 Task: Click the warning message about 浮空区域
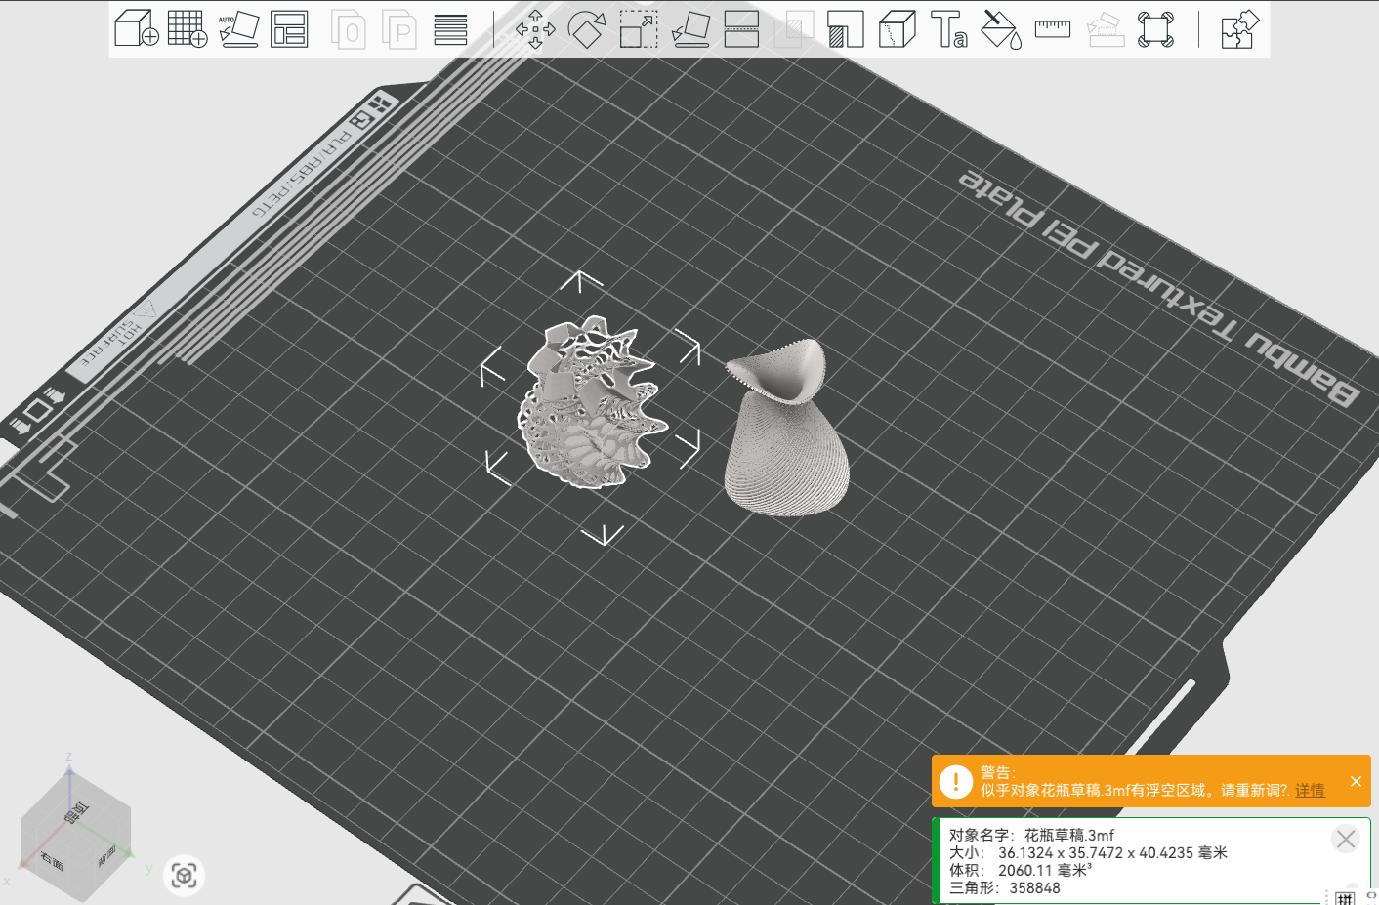click(x=1136, y=791)
